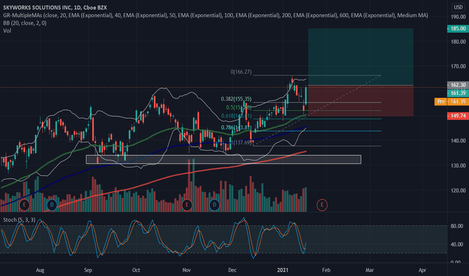Select the SKYWORKS SOLUTIONS INC symbol title
Viewport: 469px width, 276px height.
coord(55,8)
